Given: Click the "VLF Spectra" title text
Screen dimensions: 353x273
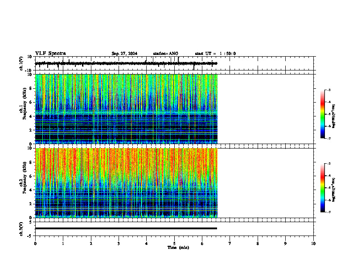Looking at the screenshot, I should [x=50, y=54].
